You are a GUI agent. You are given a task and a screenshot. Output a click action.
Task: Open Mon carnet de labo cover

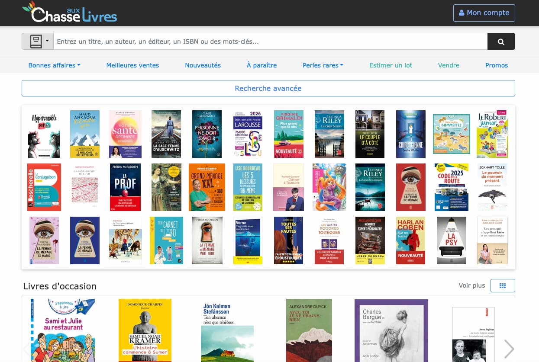pos(166,240)
